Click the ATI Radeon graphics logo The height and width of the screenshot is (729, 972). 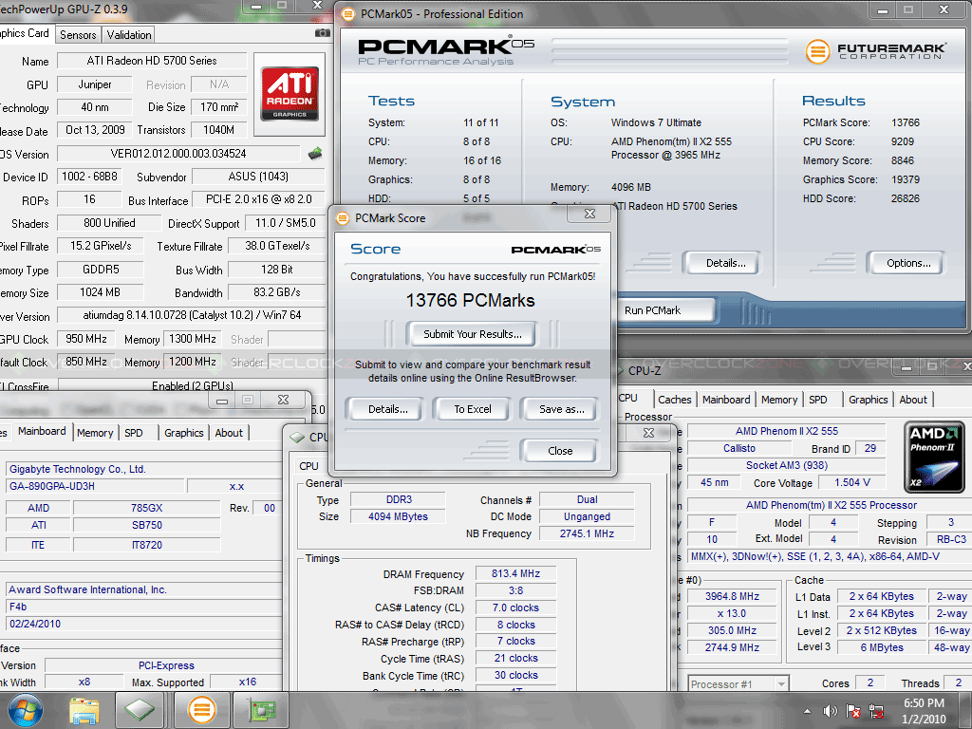(x=290, y=93)
